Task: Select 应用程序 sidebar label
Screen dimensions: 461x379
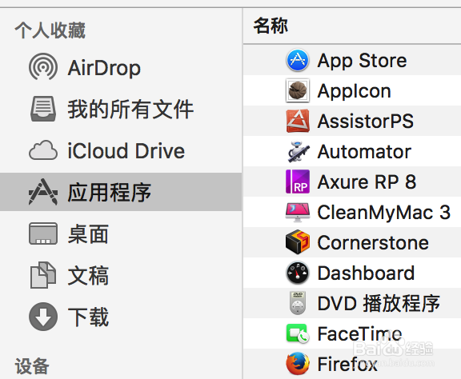Action: (110, 193)
